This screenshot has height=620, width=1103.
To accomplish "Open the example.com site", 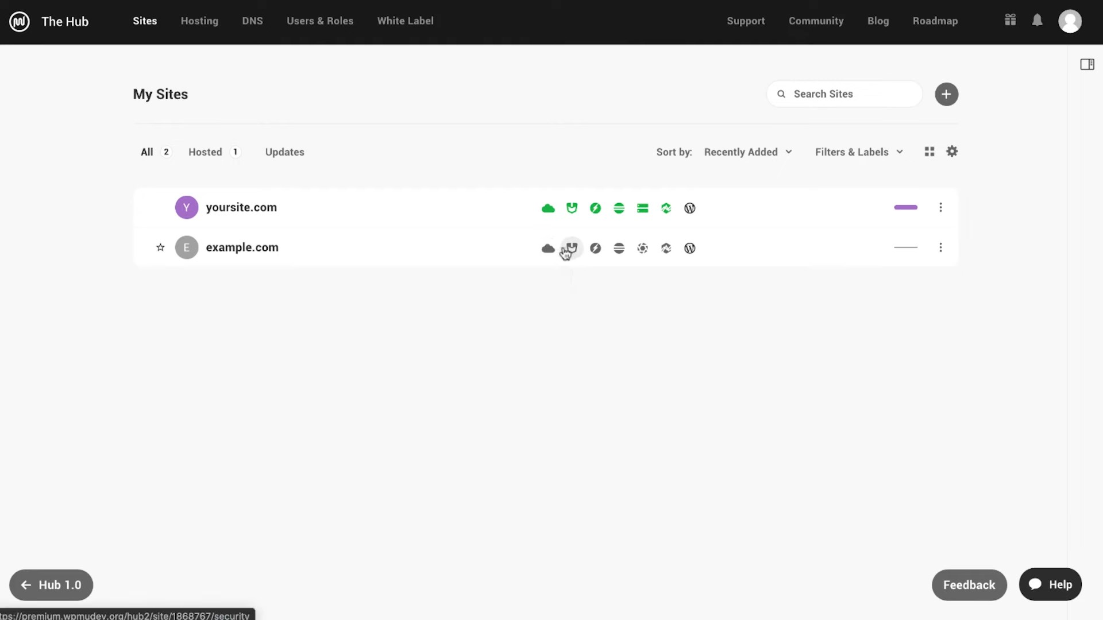I will coord(242,247).
